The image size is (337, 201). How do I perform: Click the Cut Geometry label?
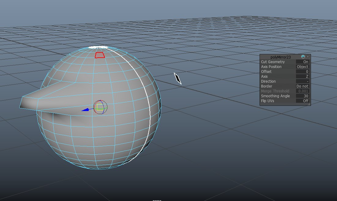click(273, 62)
